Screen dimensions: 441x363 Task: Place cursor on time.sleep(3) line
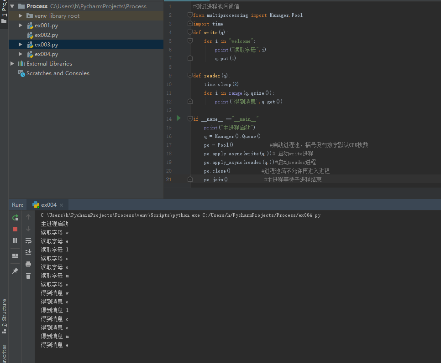coord(221,84)
